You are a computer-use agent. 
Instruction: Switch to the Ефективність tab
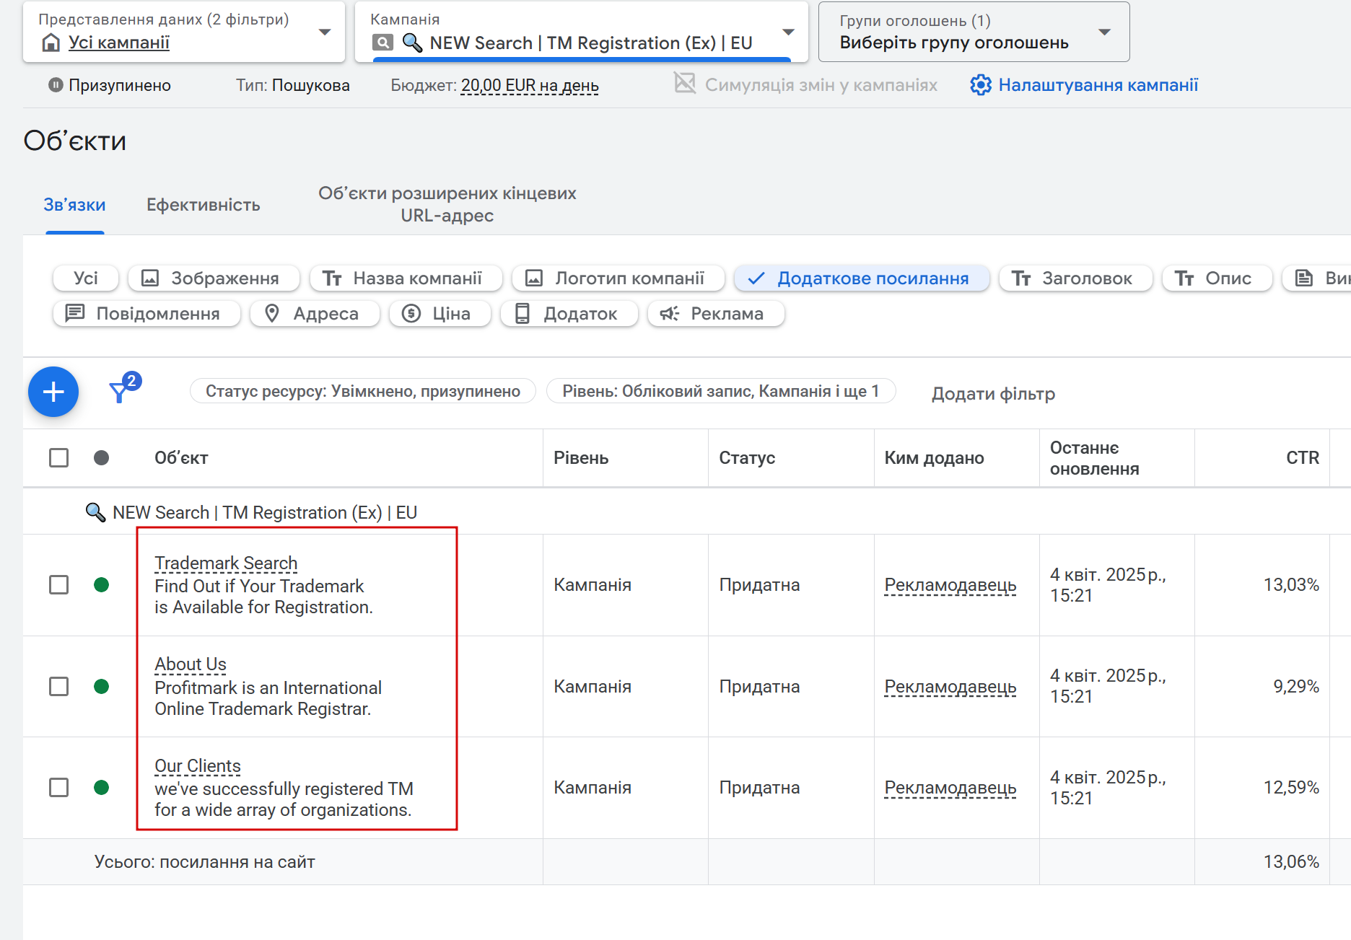(x=203, y=205)
